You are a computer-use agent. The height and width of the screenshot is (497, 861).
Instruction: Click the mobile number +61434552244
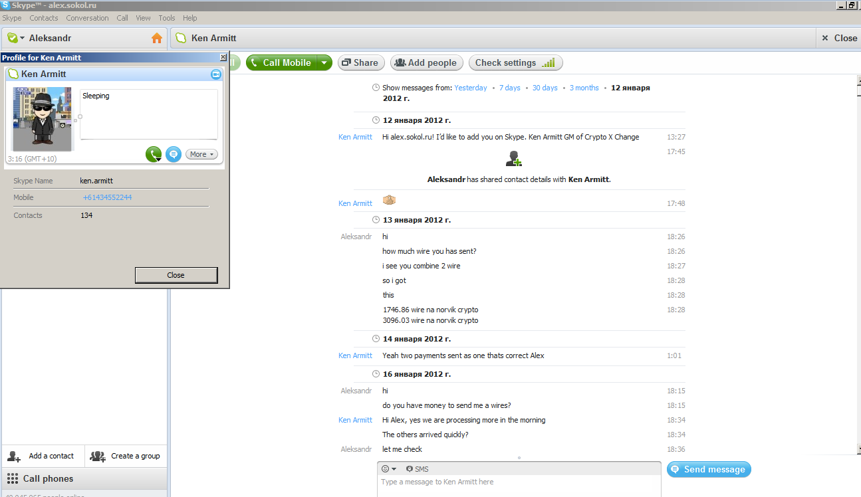pyautogui.click(x=108, y=197)
